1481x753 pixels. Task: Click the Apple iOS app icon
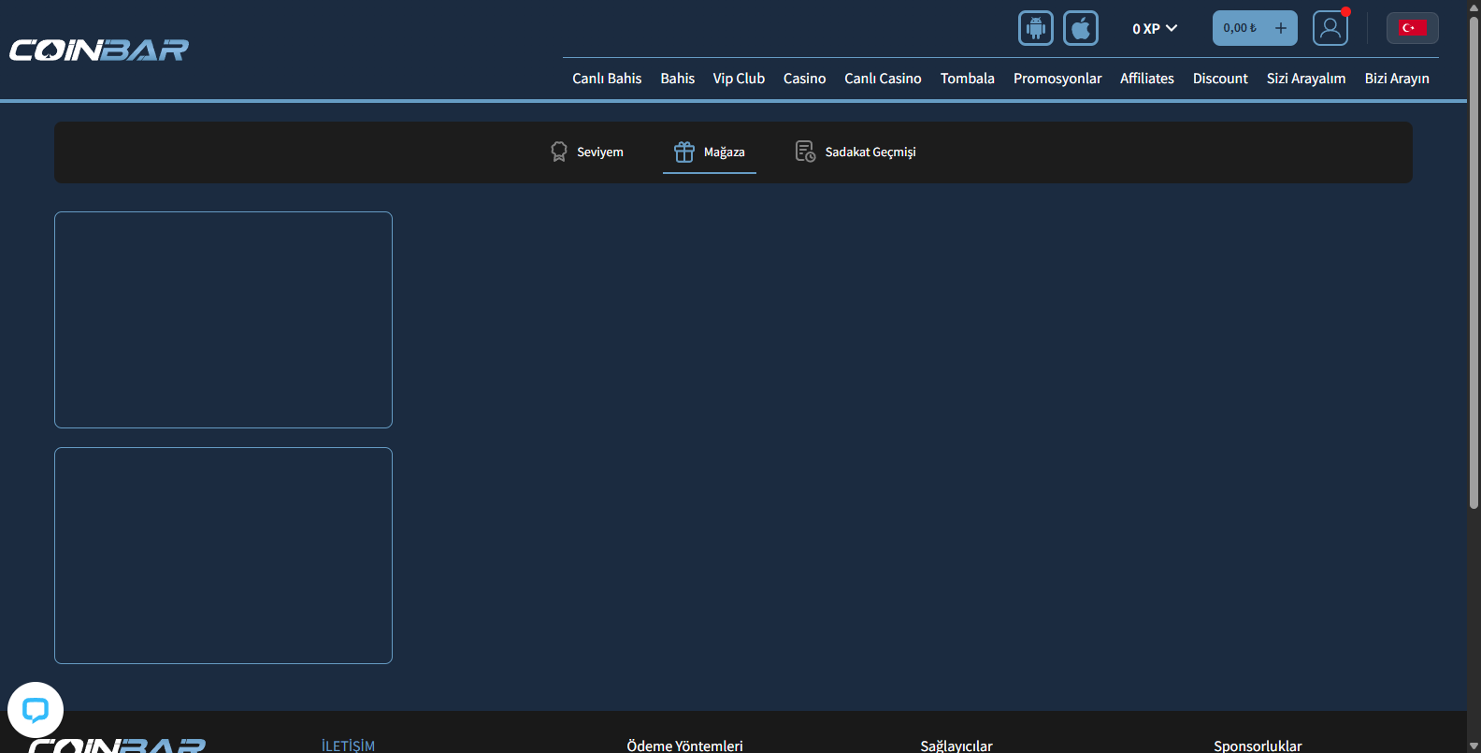[x=1080, y=28]
